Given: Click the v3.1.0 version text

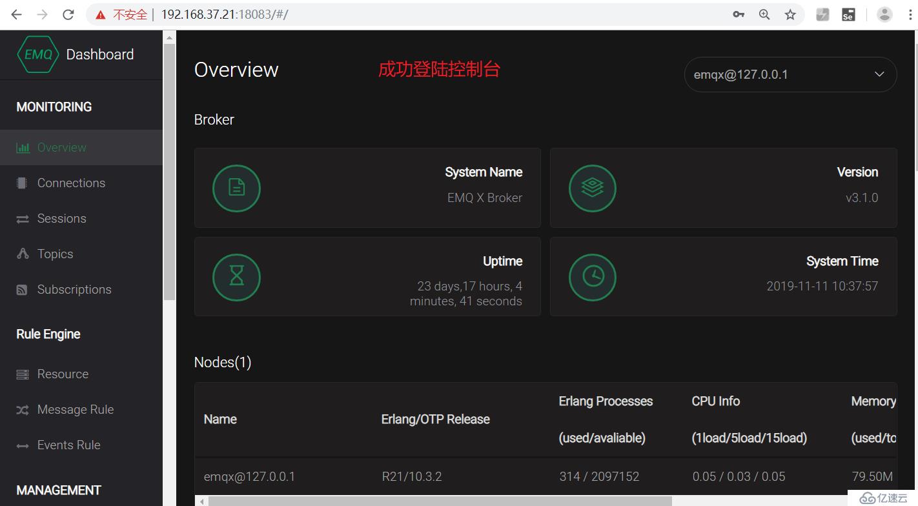Looking at the screenshot, I should [x=862, y=197].
